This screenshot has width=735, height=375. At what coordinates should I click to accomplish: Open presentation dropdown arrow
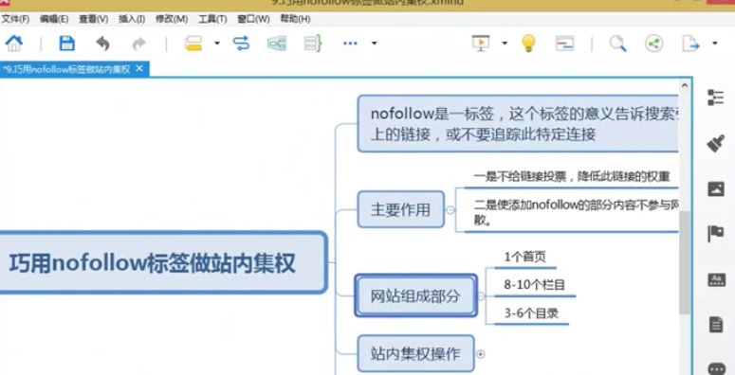(505, 43)
